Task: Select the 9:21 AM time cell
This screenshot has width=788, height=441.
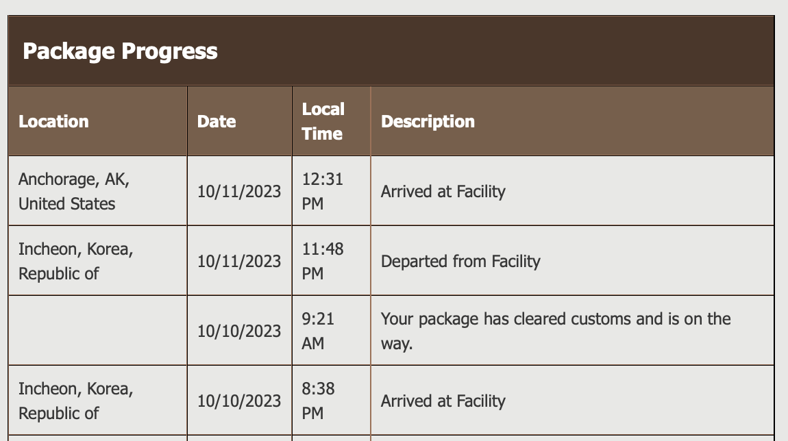Action: 318,331
